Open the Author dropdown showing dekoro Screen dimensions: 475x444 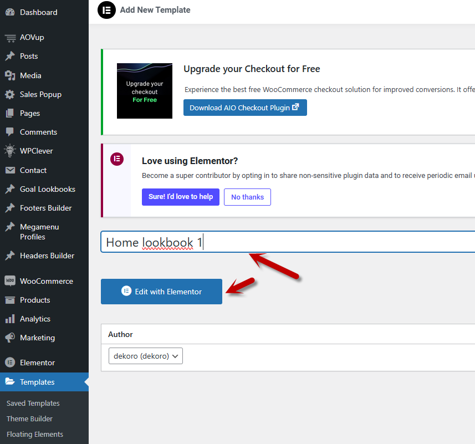point(146,356)
